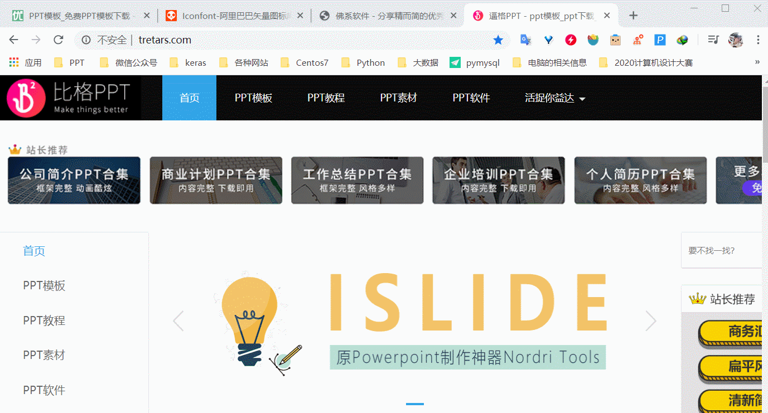
Task: Open the 各种网站 bookmark folder
Action: click(x=244, y=62)
